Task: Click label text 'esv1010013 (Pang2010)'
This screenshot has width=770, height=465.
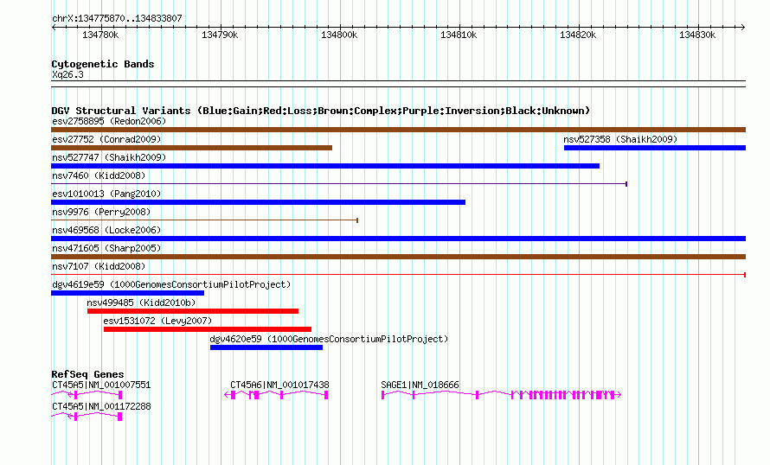Action: (106, 194)
